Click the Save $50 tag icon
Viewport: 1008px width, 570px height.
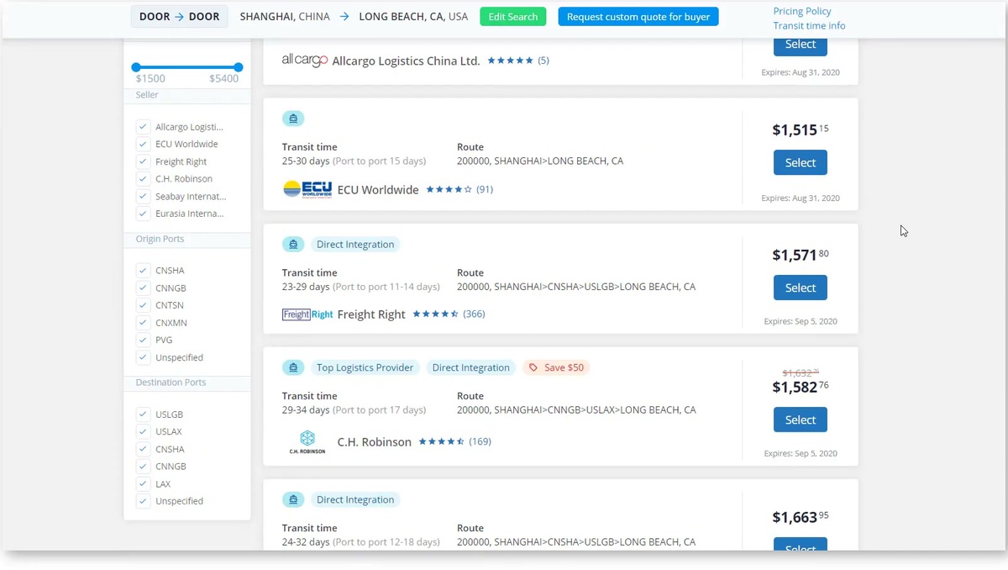click(533, 367)
